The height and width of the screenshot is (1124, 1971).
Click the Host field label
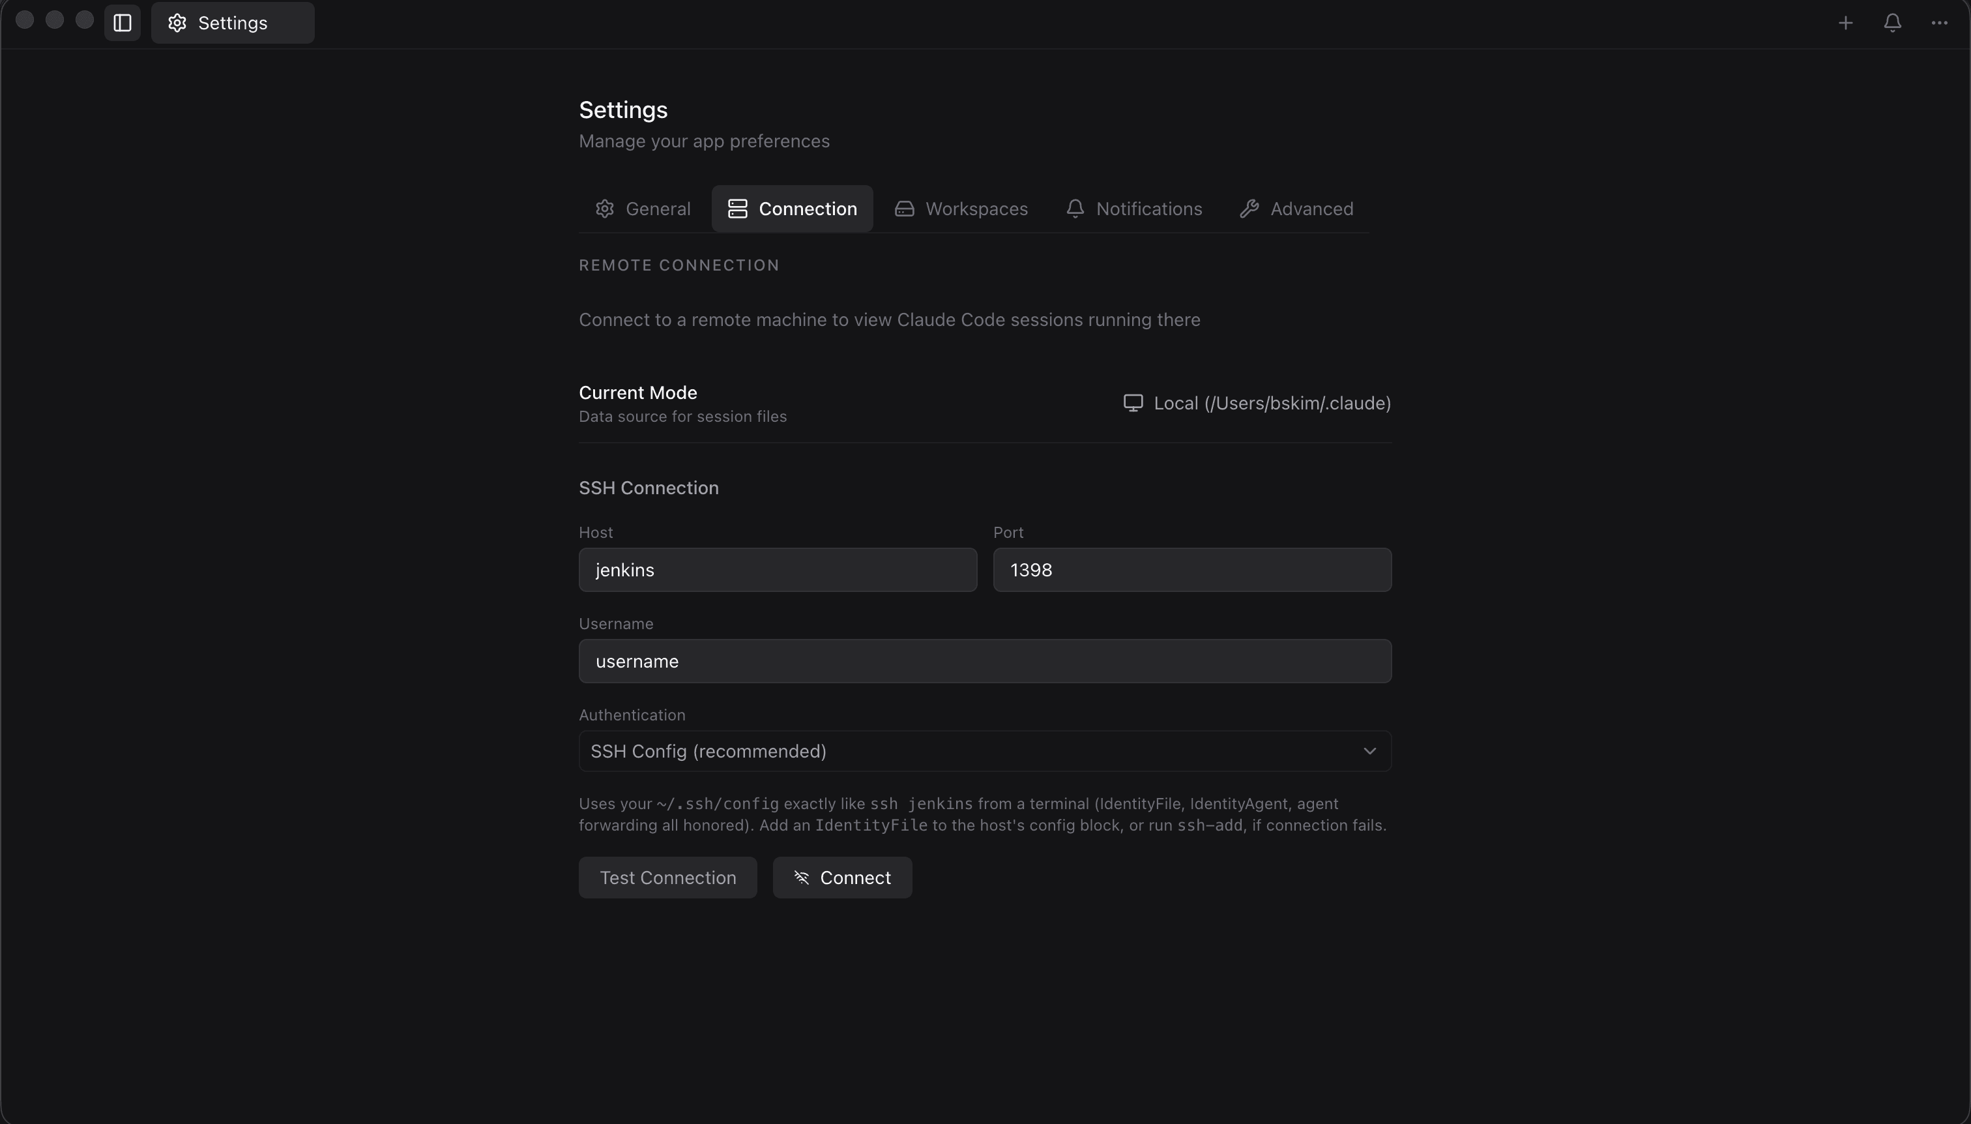click(595, 533)
